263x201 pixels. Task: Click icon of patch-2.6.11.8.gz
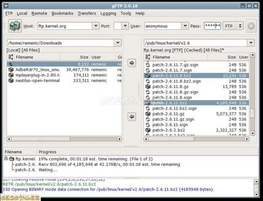point(148,87)
